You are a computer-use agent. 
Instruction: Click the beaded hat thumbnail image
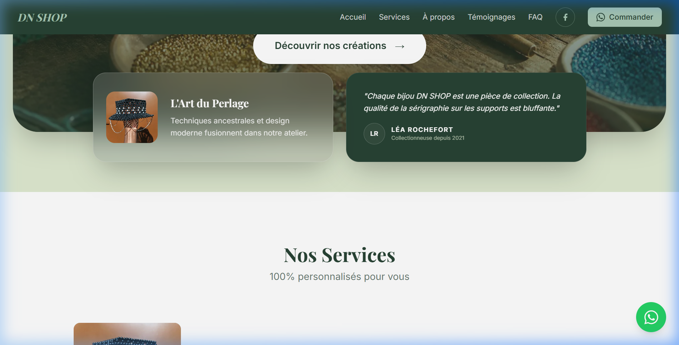[x=132, y=117]
